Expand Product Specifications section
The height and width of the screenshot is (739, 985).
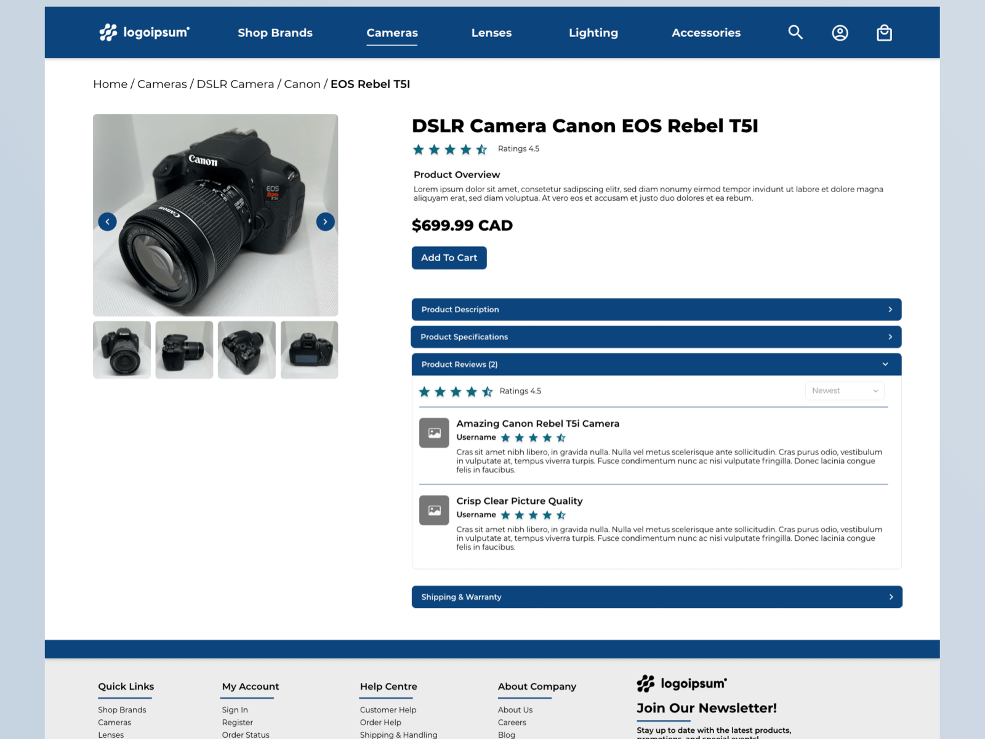[656, 337]
